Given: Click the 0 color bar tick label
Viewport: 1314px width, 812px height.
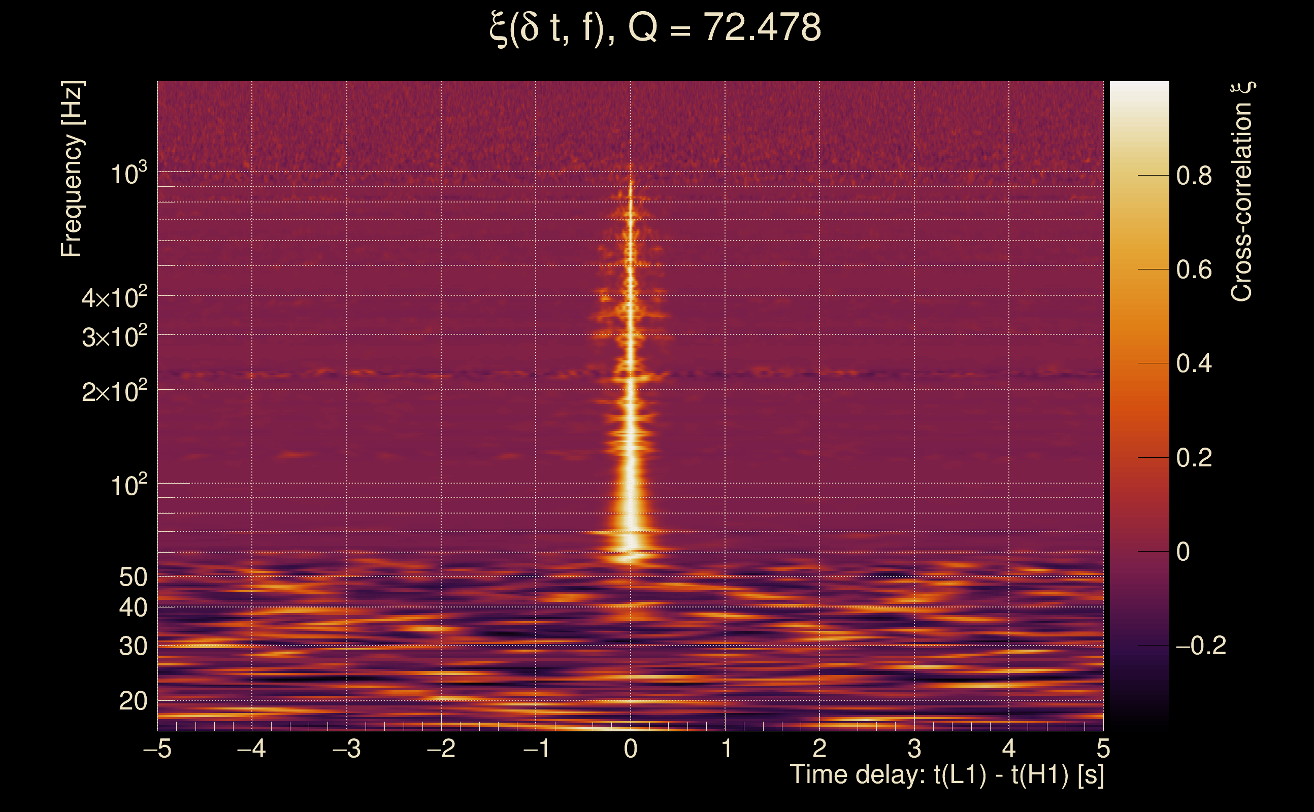Looking at the screenshot, I should point(1183,552).
